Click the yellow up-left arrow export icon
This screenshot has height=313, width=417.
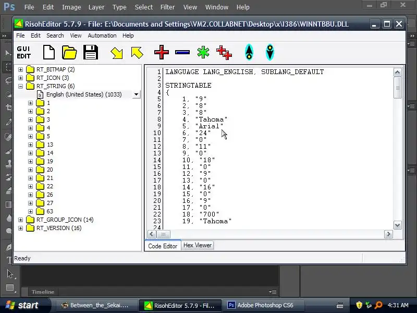(x=137, y=53)
